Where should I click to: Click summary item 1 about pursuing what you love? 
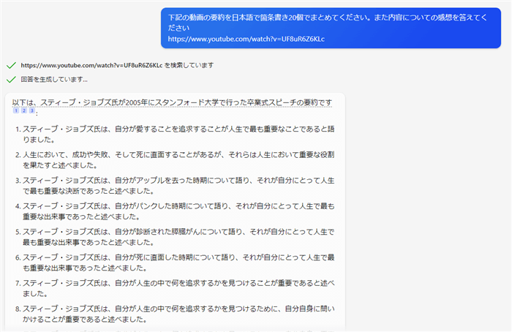click(178, 134)
